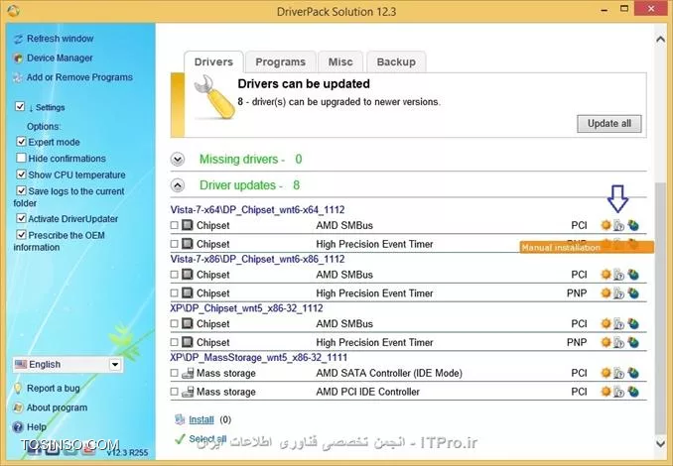
Task: Click the Select all link
Action: click(x=207, y=439)
